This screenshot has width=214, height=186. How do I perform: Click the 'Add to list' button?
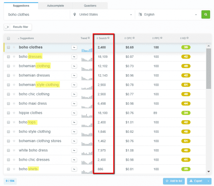(x=174, y=181)
